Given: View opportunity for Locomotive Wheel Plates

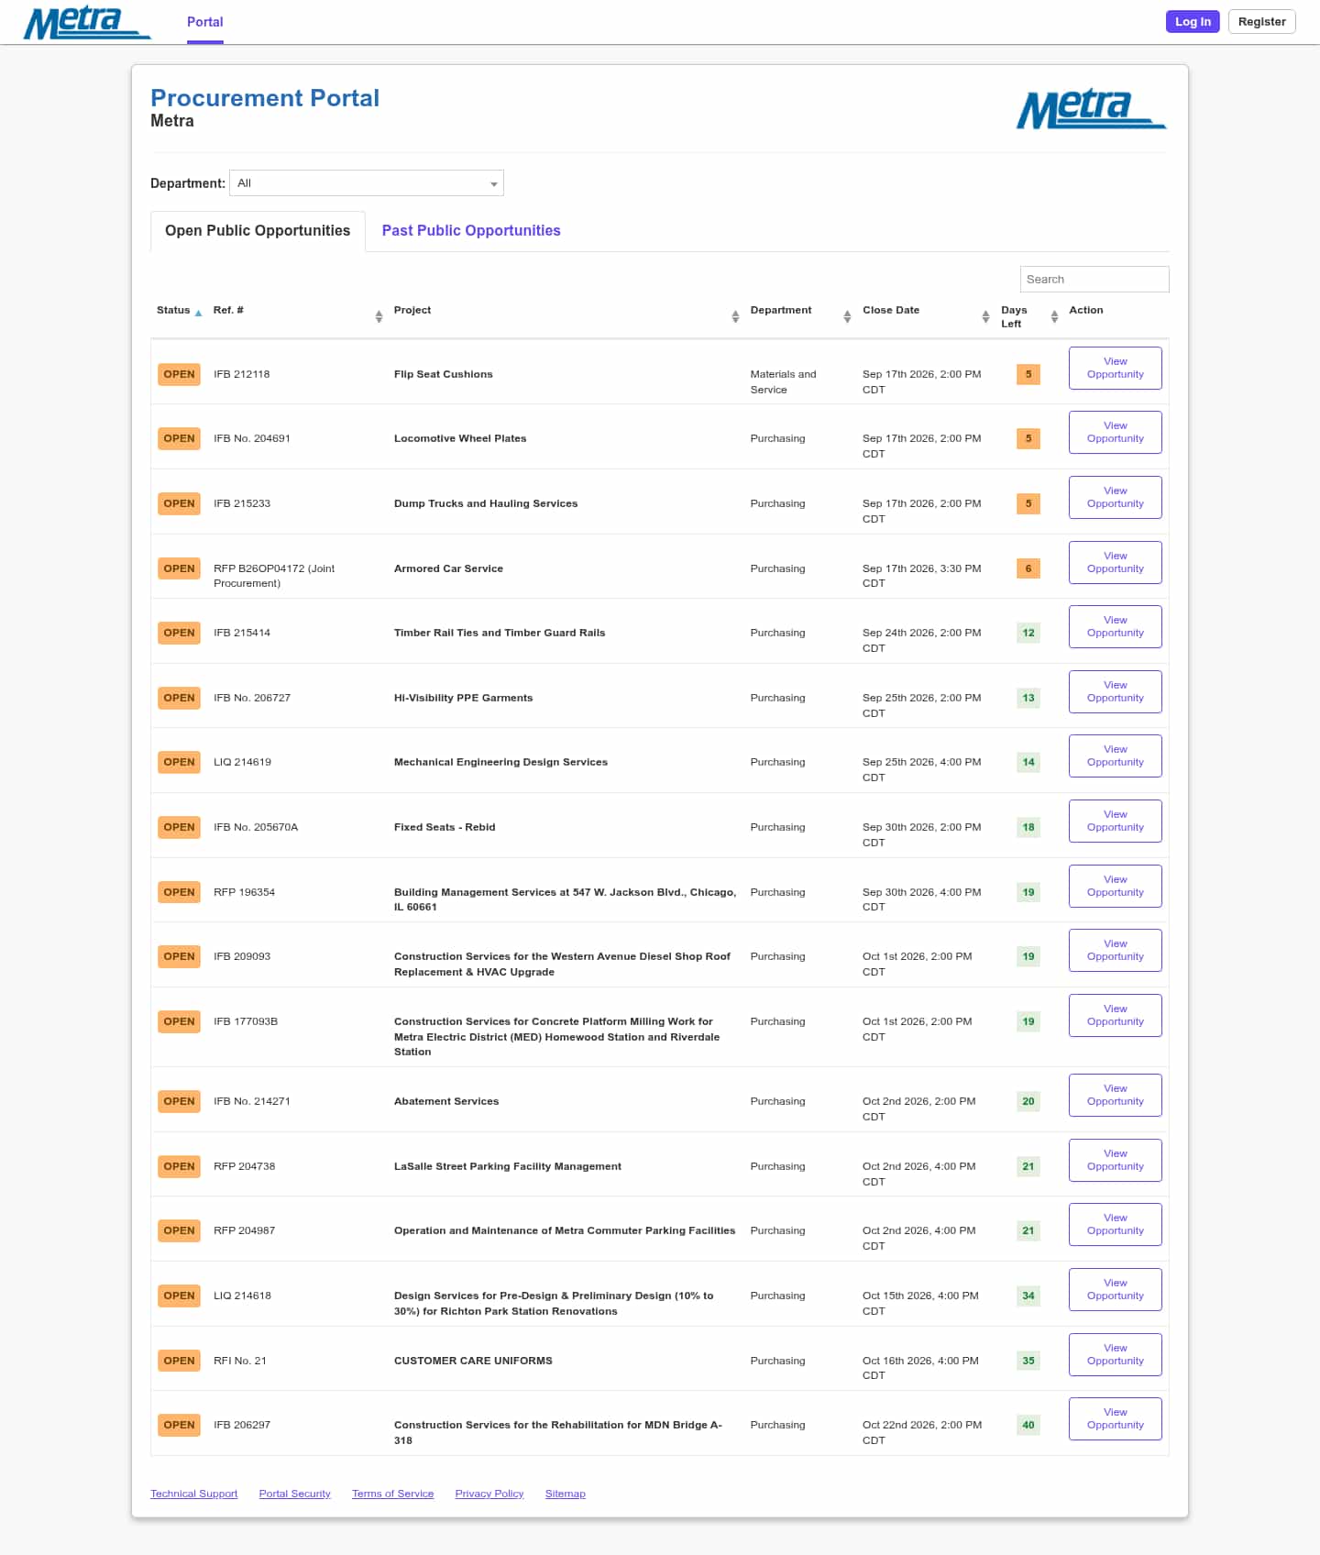Looking at the screenshot, I should pyautogui.click(x=1116, y=432).
